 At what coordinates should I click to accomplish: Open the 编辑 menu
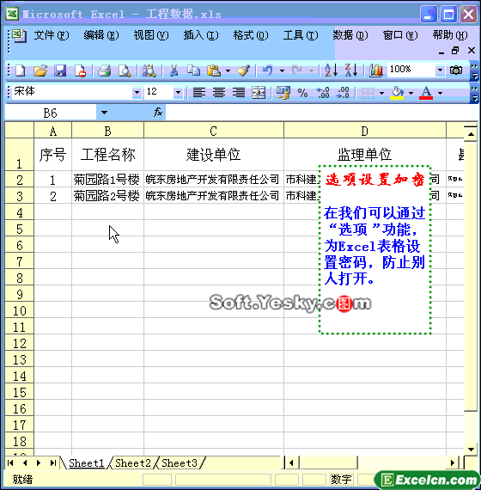coord(101,35)
